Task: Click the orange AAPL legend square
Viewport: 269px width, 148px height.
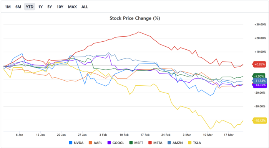Action: click(x=90, y=143)
